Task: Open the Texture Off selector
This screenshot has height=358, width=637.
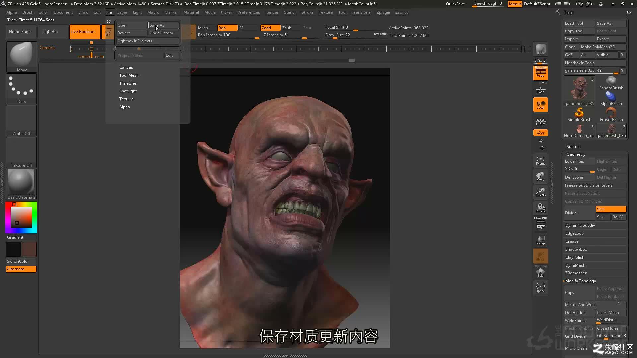Action: click(x=22, y=152)
